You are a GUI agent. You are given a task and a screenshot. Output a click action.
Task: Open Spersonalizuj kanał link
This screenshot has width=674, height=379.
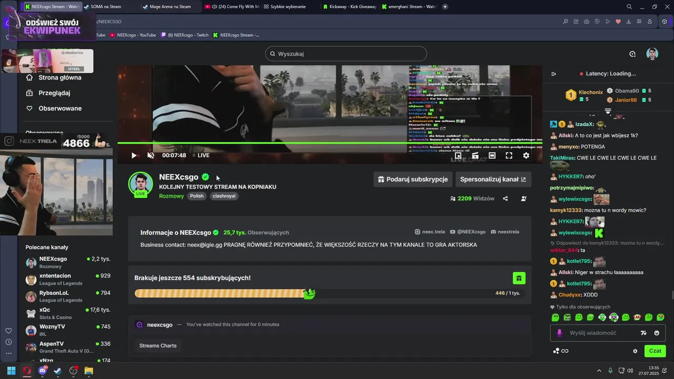pyautogui.click(x=493, y=179)
